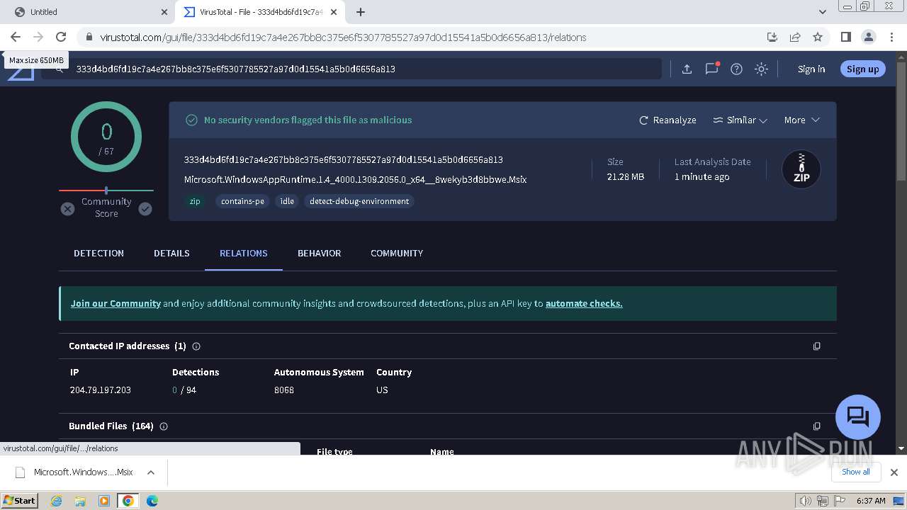Toggle the light/dark theme sun icon
Viewport: 907px width, 510px height.
coord(761,69)
